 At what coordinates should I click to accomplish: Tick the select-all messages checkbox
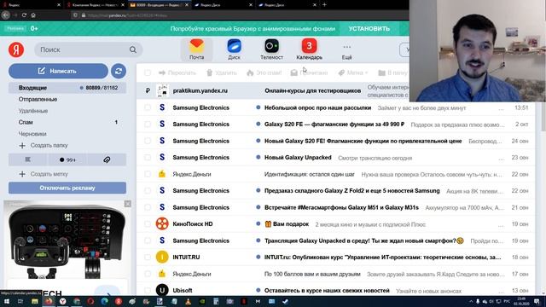[148, 72]
